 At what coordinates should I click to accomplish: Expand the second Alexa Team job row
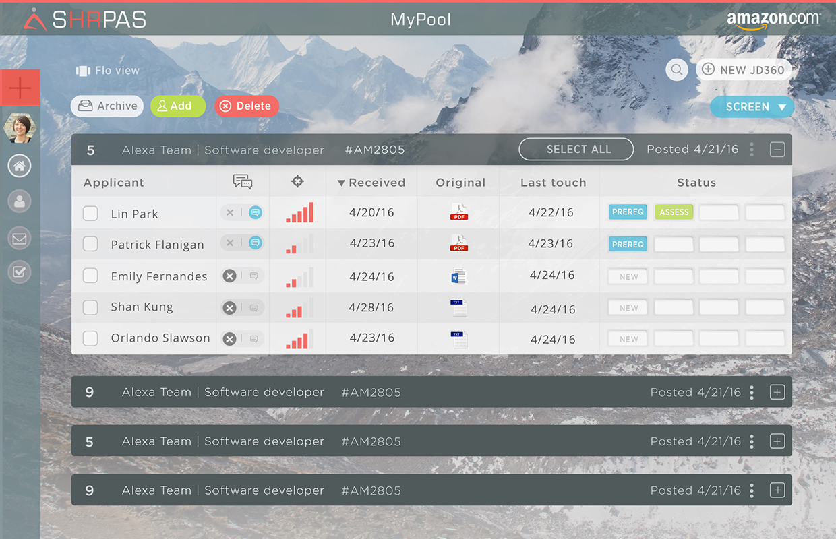(777, 392)
